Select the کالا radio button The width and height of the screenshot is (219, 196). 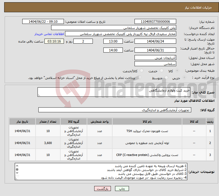177,71
